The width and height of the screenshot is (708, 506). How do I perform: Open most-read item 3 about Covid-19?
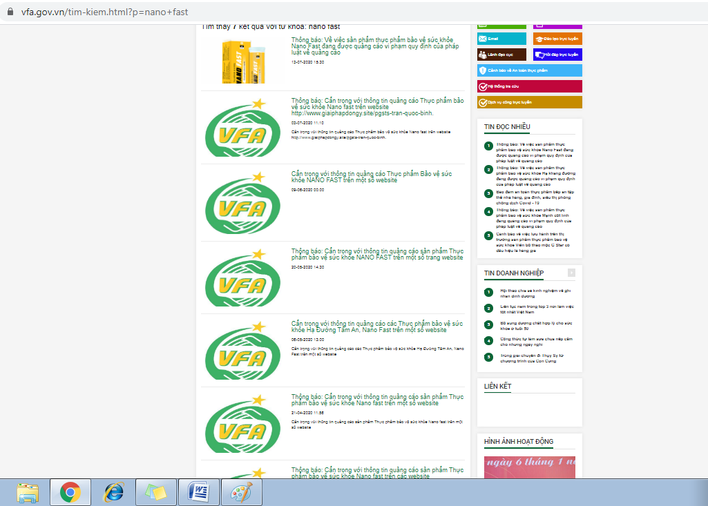tap(530, 196)
